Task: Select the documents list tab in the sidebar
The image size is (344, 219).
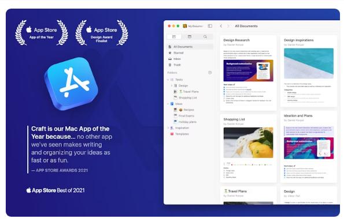Action: click(174, 37)
